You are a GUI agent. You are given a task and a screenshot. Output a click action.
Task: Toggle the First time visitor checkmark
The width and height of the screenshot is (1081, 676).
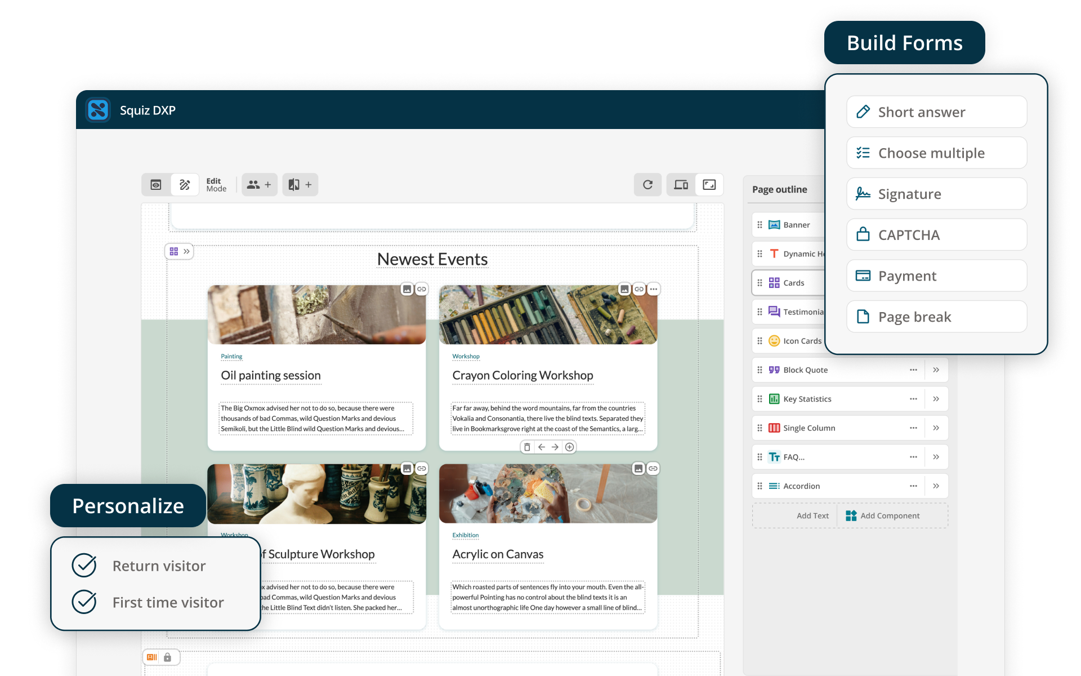84,602
